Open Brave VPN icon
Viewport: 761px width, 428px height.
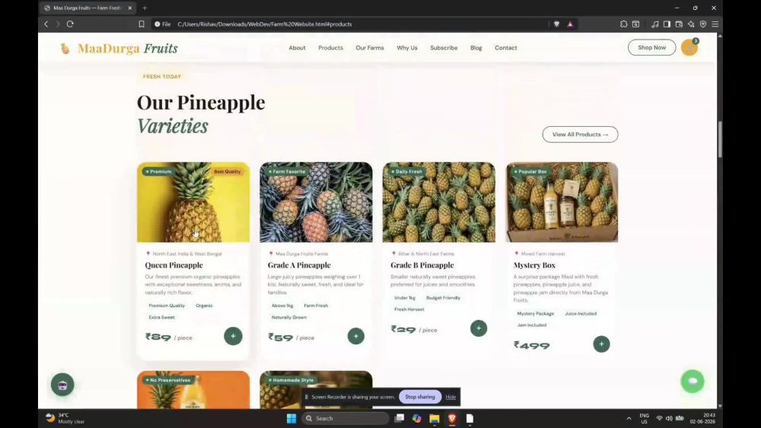[x=702, y=24]
